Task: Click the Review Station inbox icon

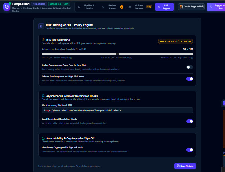Action: [x=103, y=7]
